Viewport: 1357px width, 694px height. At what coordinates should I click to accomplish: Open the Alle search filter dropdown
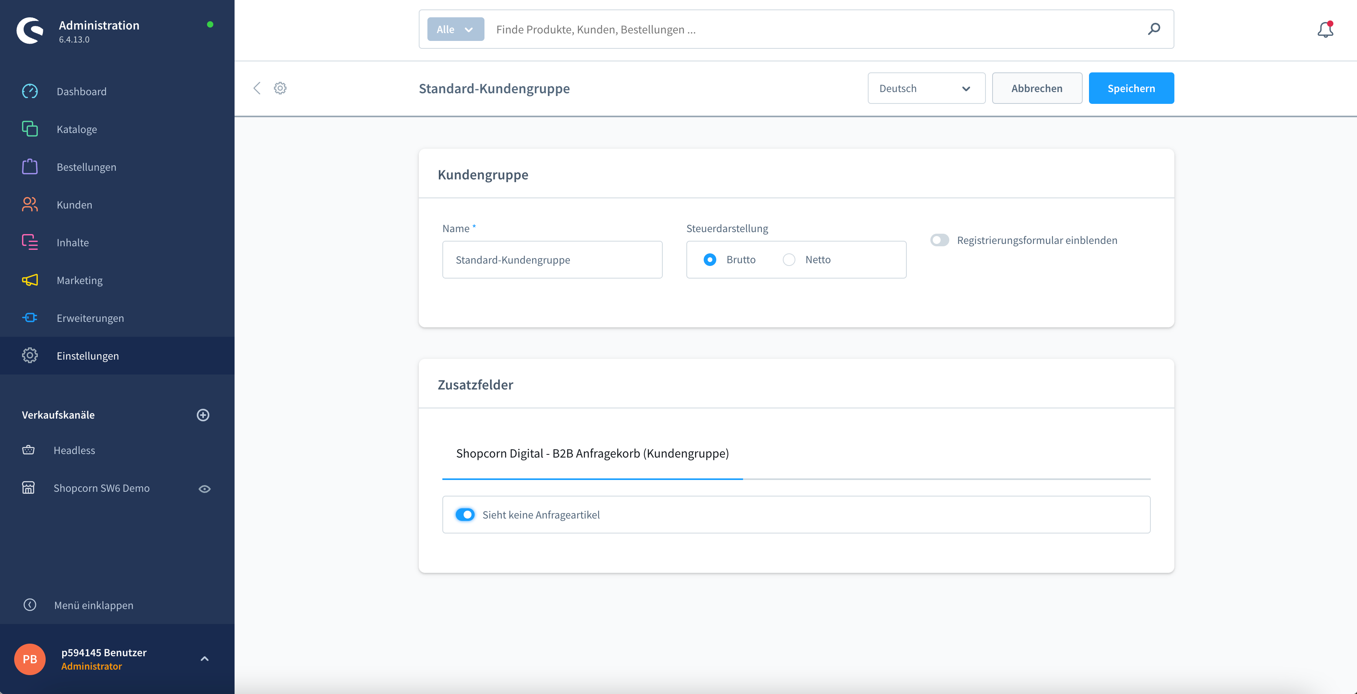pyautogui.click(x=456, y=30)
